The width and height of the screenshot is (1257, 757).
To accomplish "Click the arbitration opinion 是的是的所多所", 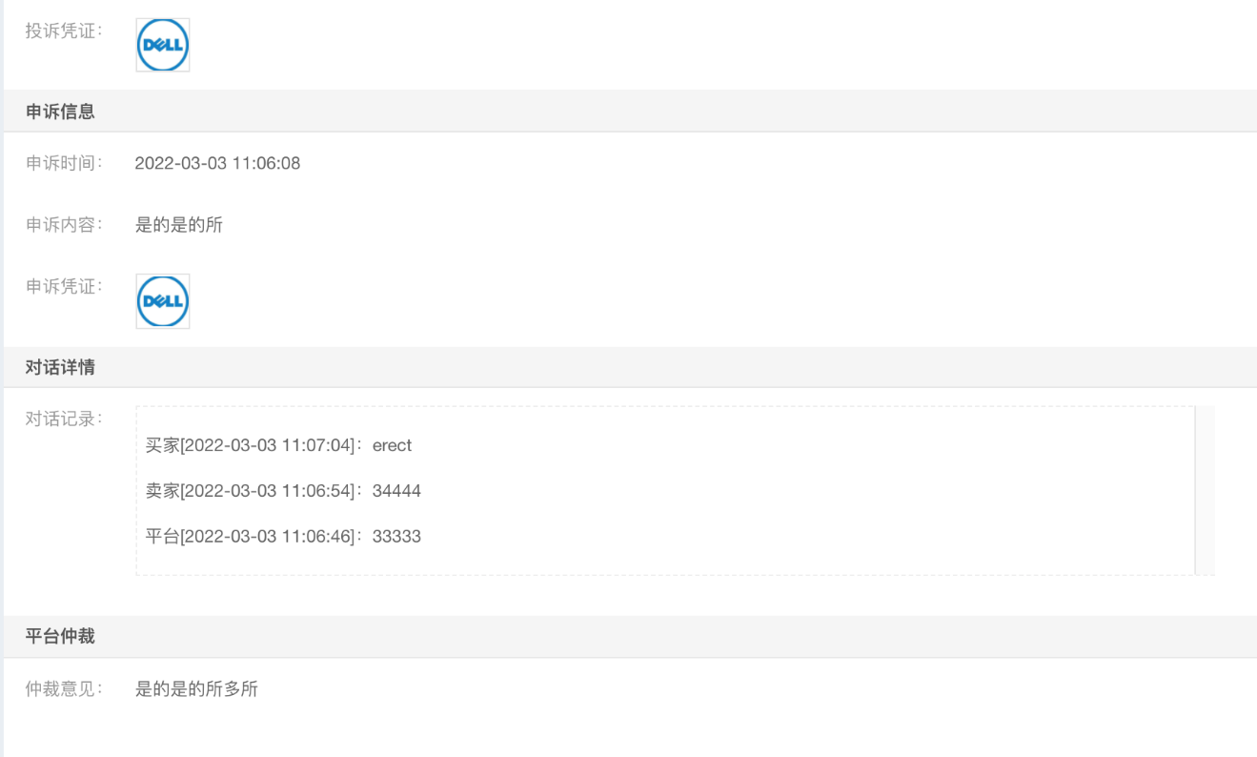I will [x=196, y=689].
